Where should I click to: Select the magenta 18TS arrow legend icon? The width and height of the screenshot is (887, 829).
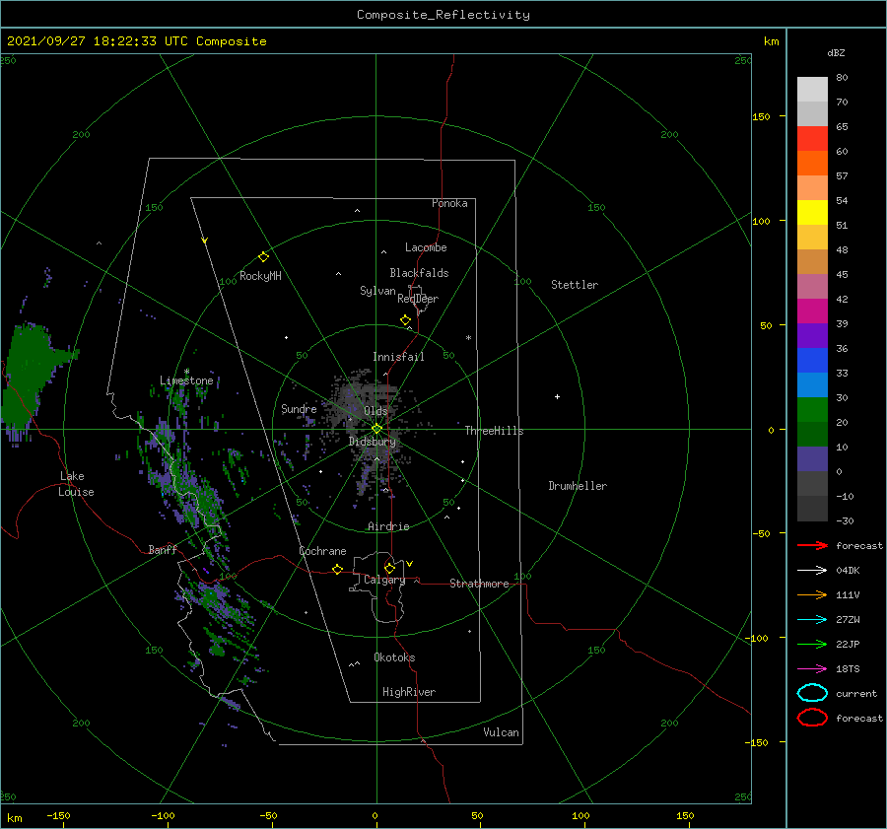(812, 669)
